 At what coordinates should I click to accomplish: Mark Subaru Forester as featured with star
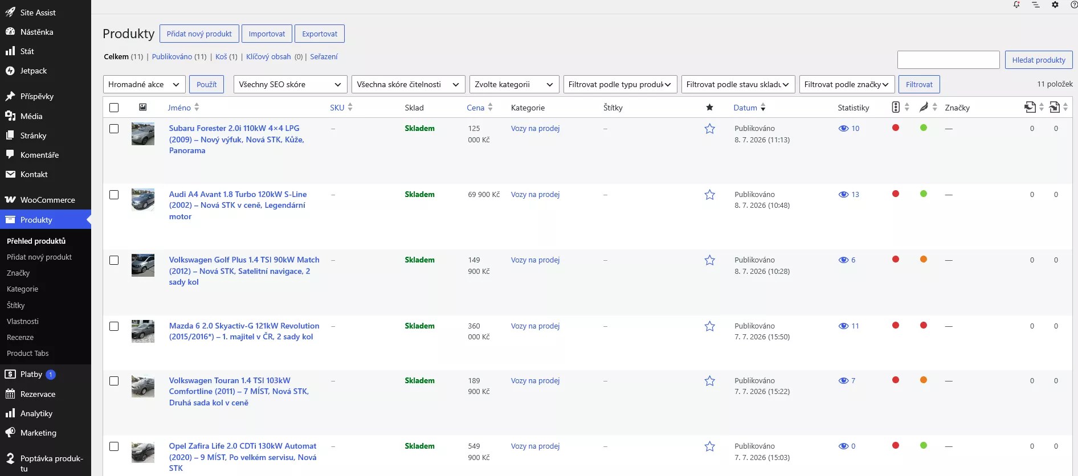[709, 129]
